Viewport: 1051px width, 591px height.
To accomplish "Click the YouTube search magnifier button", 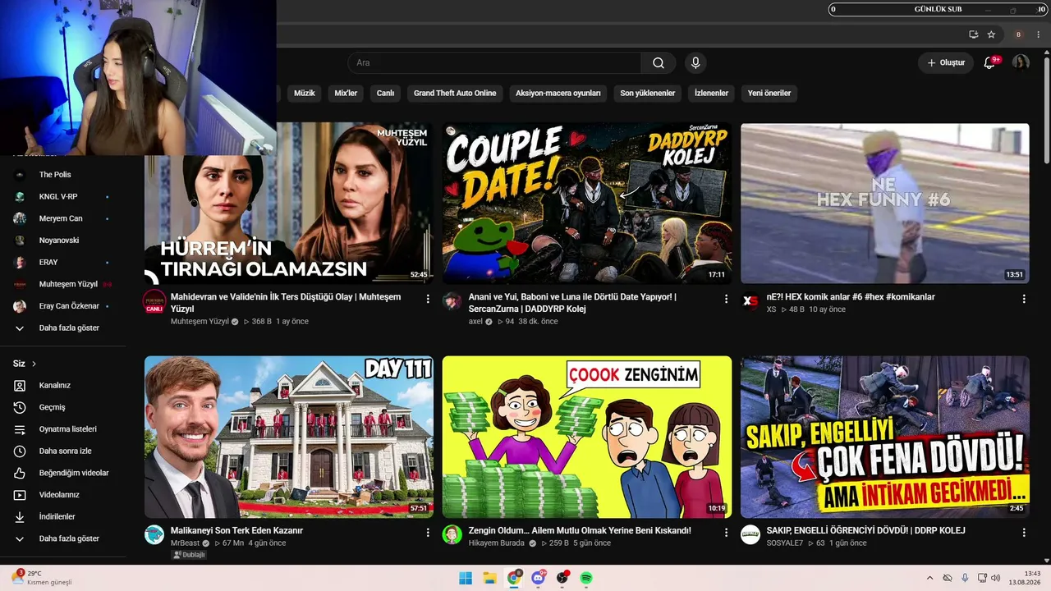I will click(x=659, y=63).
